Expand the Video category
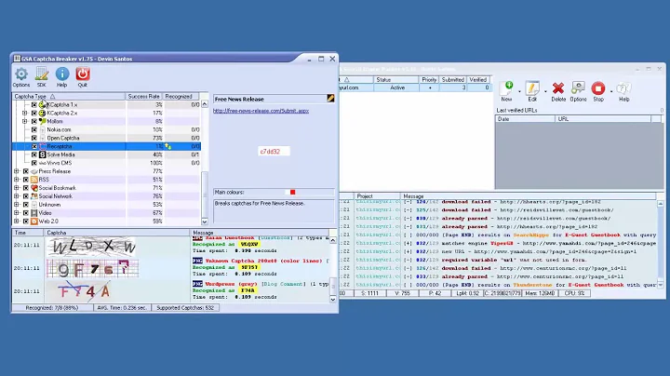 [x=17, y=213]
